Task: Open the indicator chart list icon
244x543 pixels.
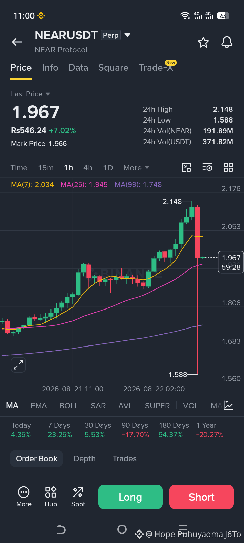Action: (x=228, y=405)
